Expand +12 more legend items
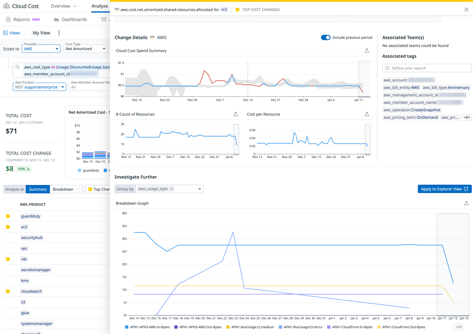 [458, 327]
